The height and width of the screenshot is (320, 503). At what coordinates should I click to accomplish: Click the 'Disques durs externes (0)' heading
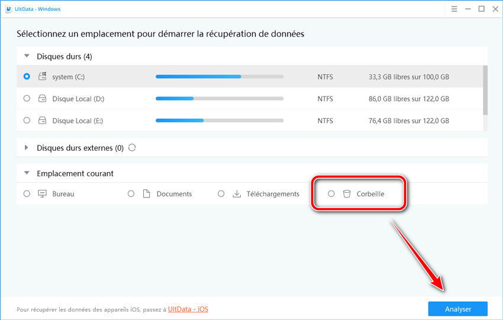[80, 148]
